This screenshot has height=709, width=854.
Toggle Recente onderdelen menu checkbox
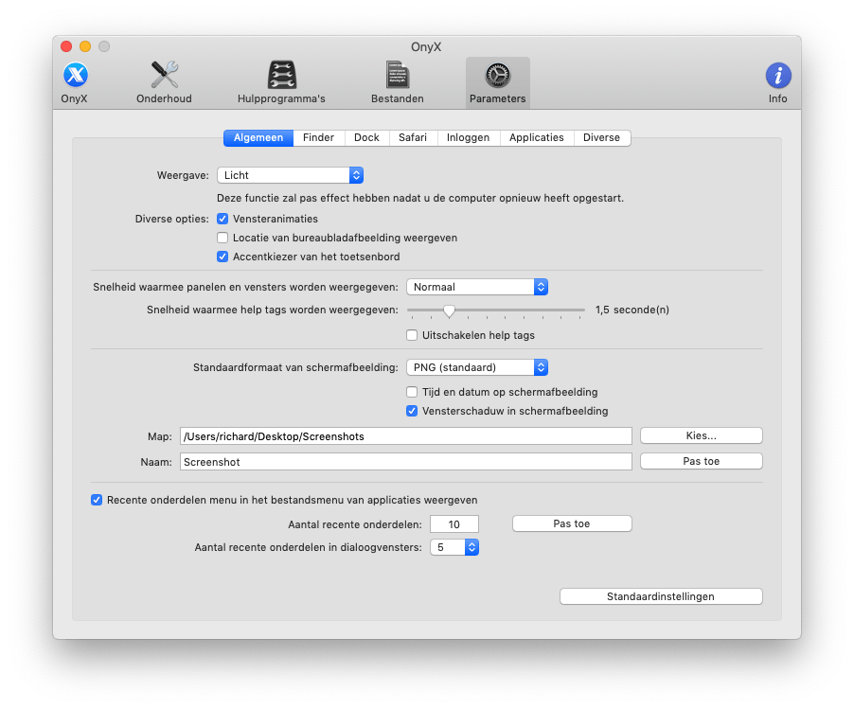(x=97, y=500)
